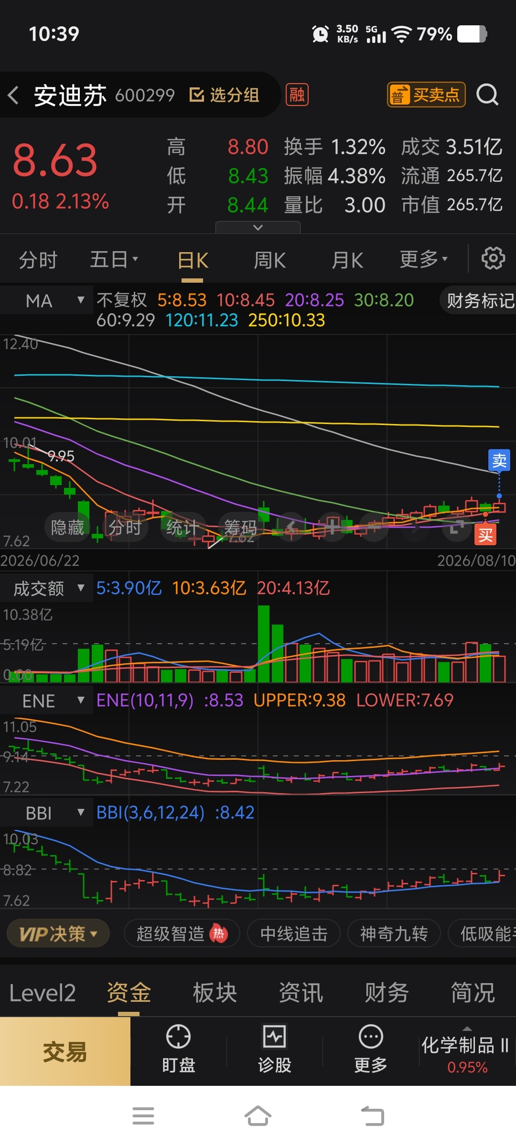
Task: Open 盯盘 watch alerts icon
Action: click(178, 1049)
